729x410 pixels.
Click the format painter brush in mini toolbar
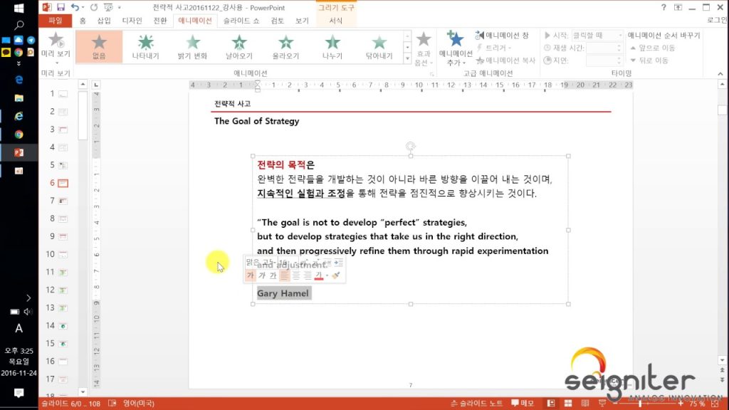coord(337,275)
